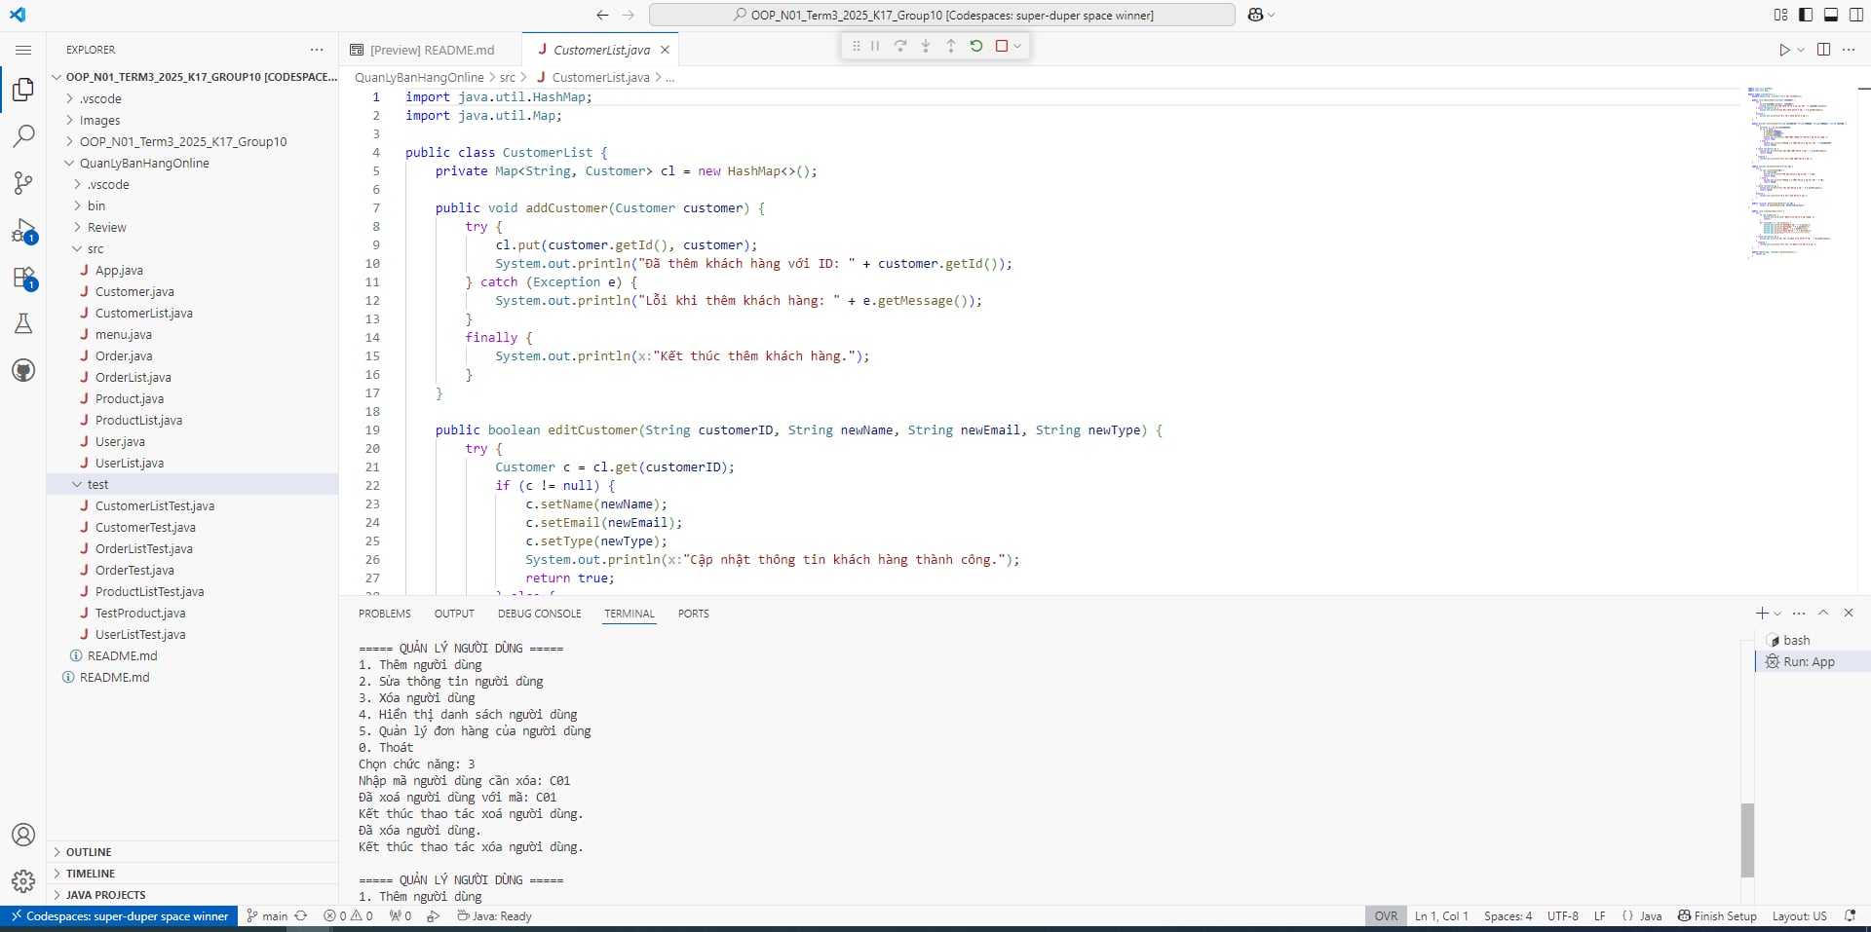Image resolution: width=1871 pixels, height=932 pixels.
Task: Switch to the DEBUG CONSOLE tab
Action: (x=539, y=614)
